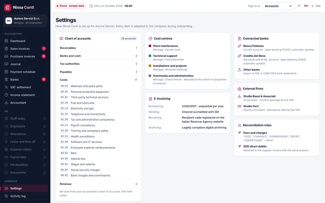This screenshot has width=325, height=203.
Task: Click the Purchase invoices notification badge
Action: pos(44,56)
